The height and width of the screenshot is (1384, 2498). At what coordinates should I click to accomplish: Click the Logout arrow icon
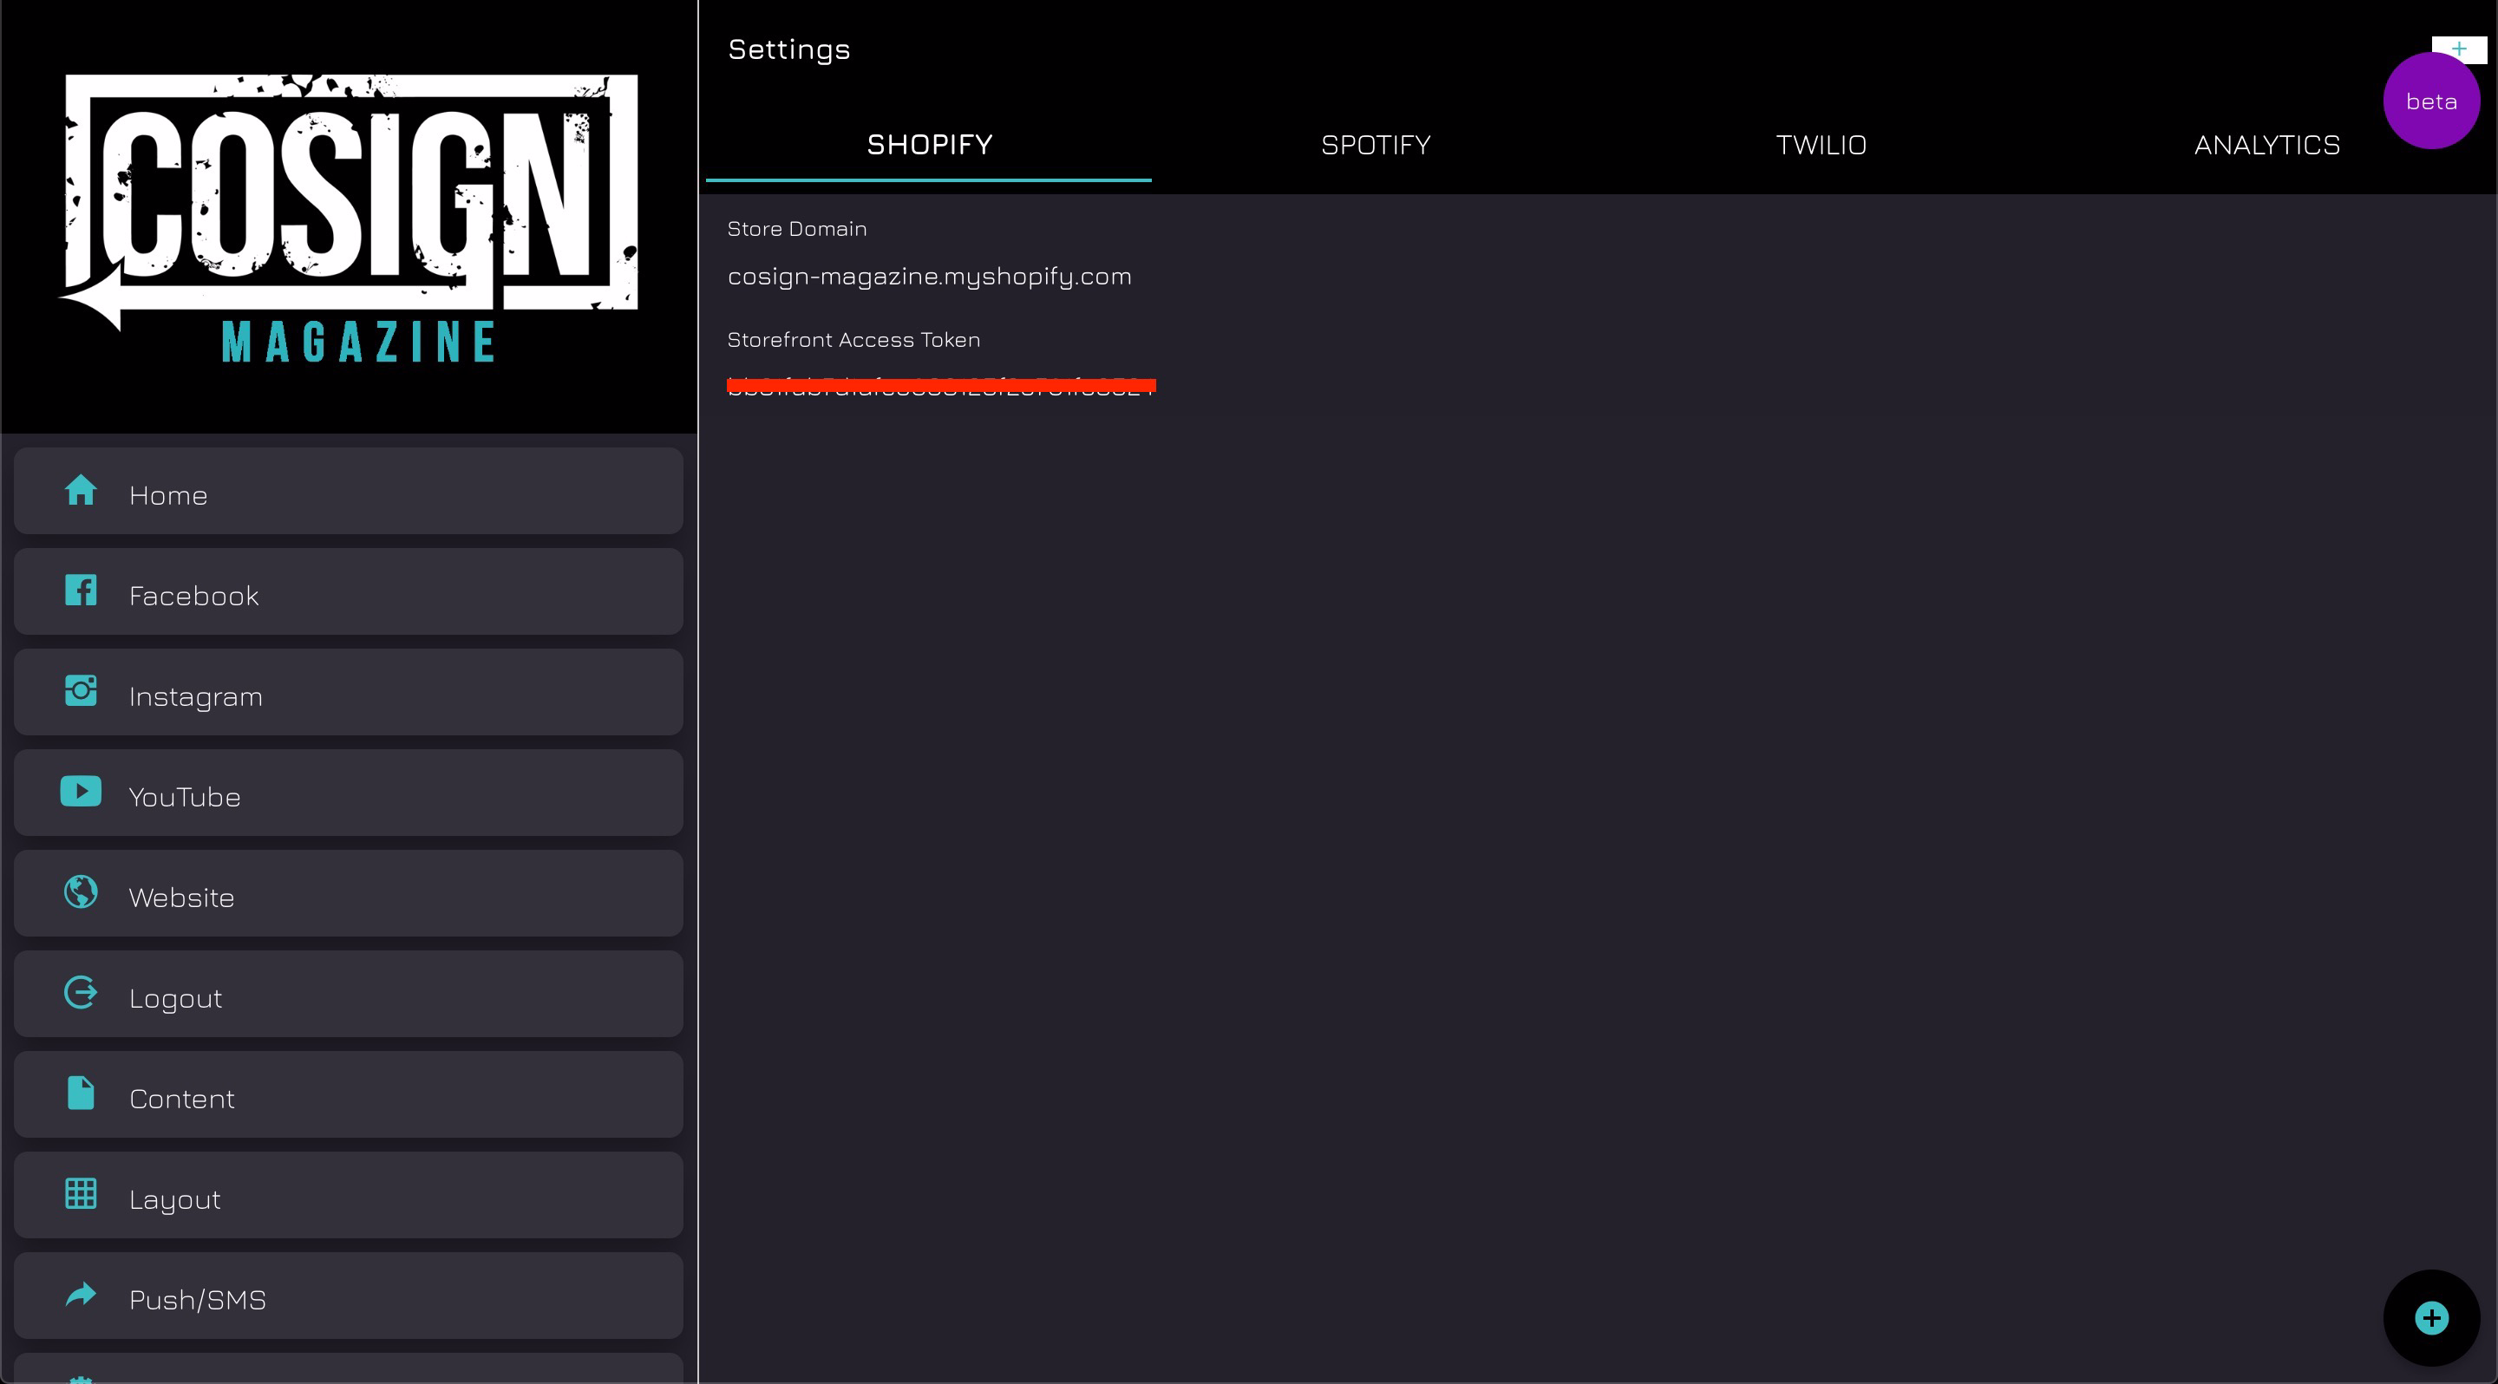[x=81, y=992]
